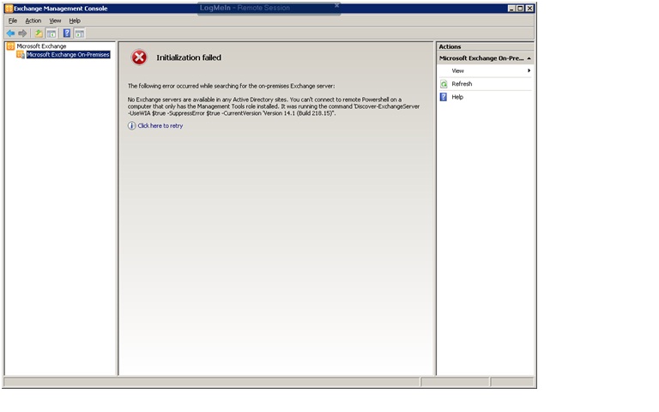The width and height of the screenshot is (659, 412).
Task: Open the File menu
Action: pos(13,21)
